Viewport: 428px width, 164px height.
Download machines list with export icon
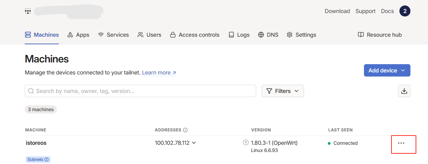pyautogui.click(x=404, y=91)
